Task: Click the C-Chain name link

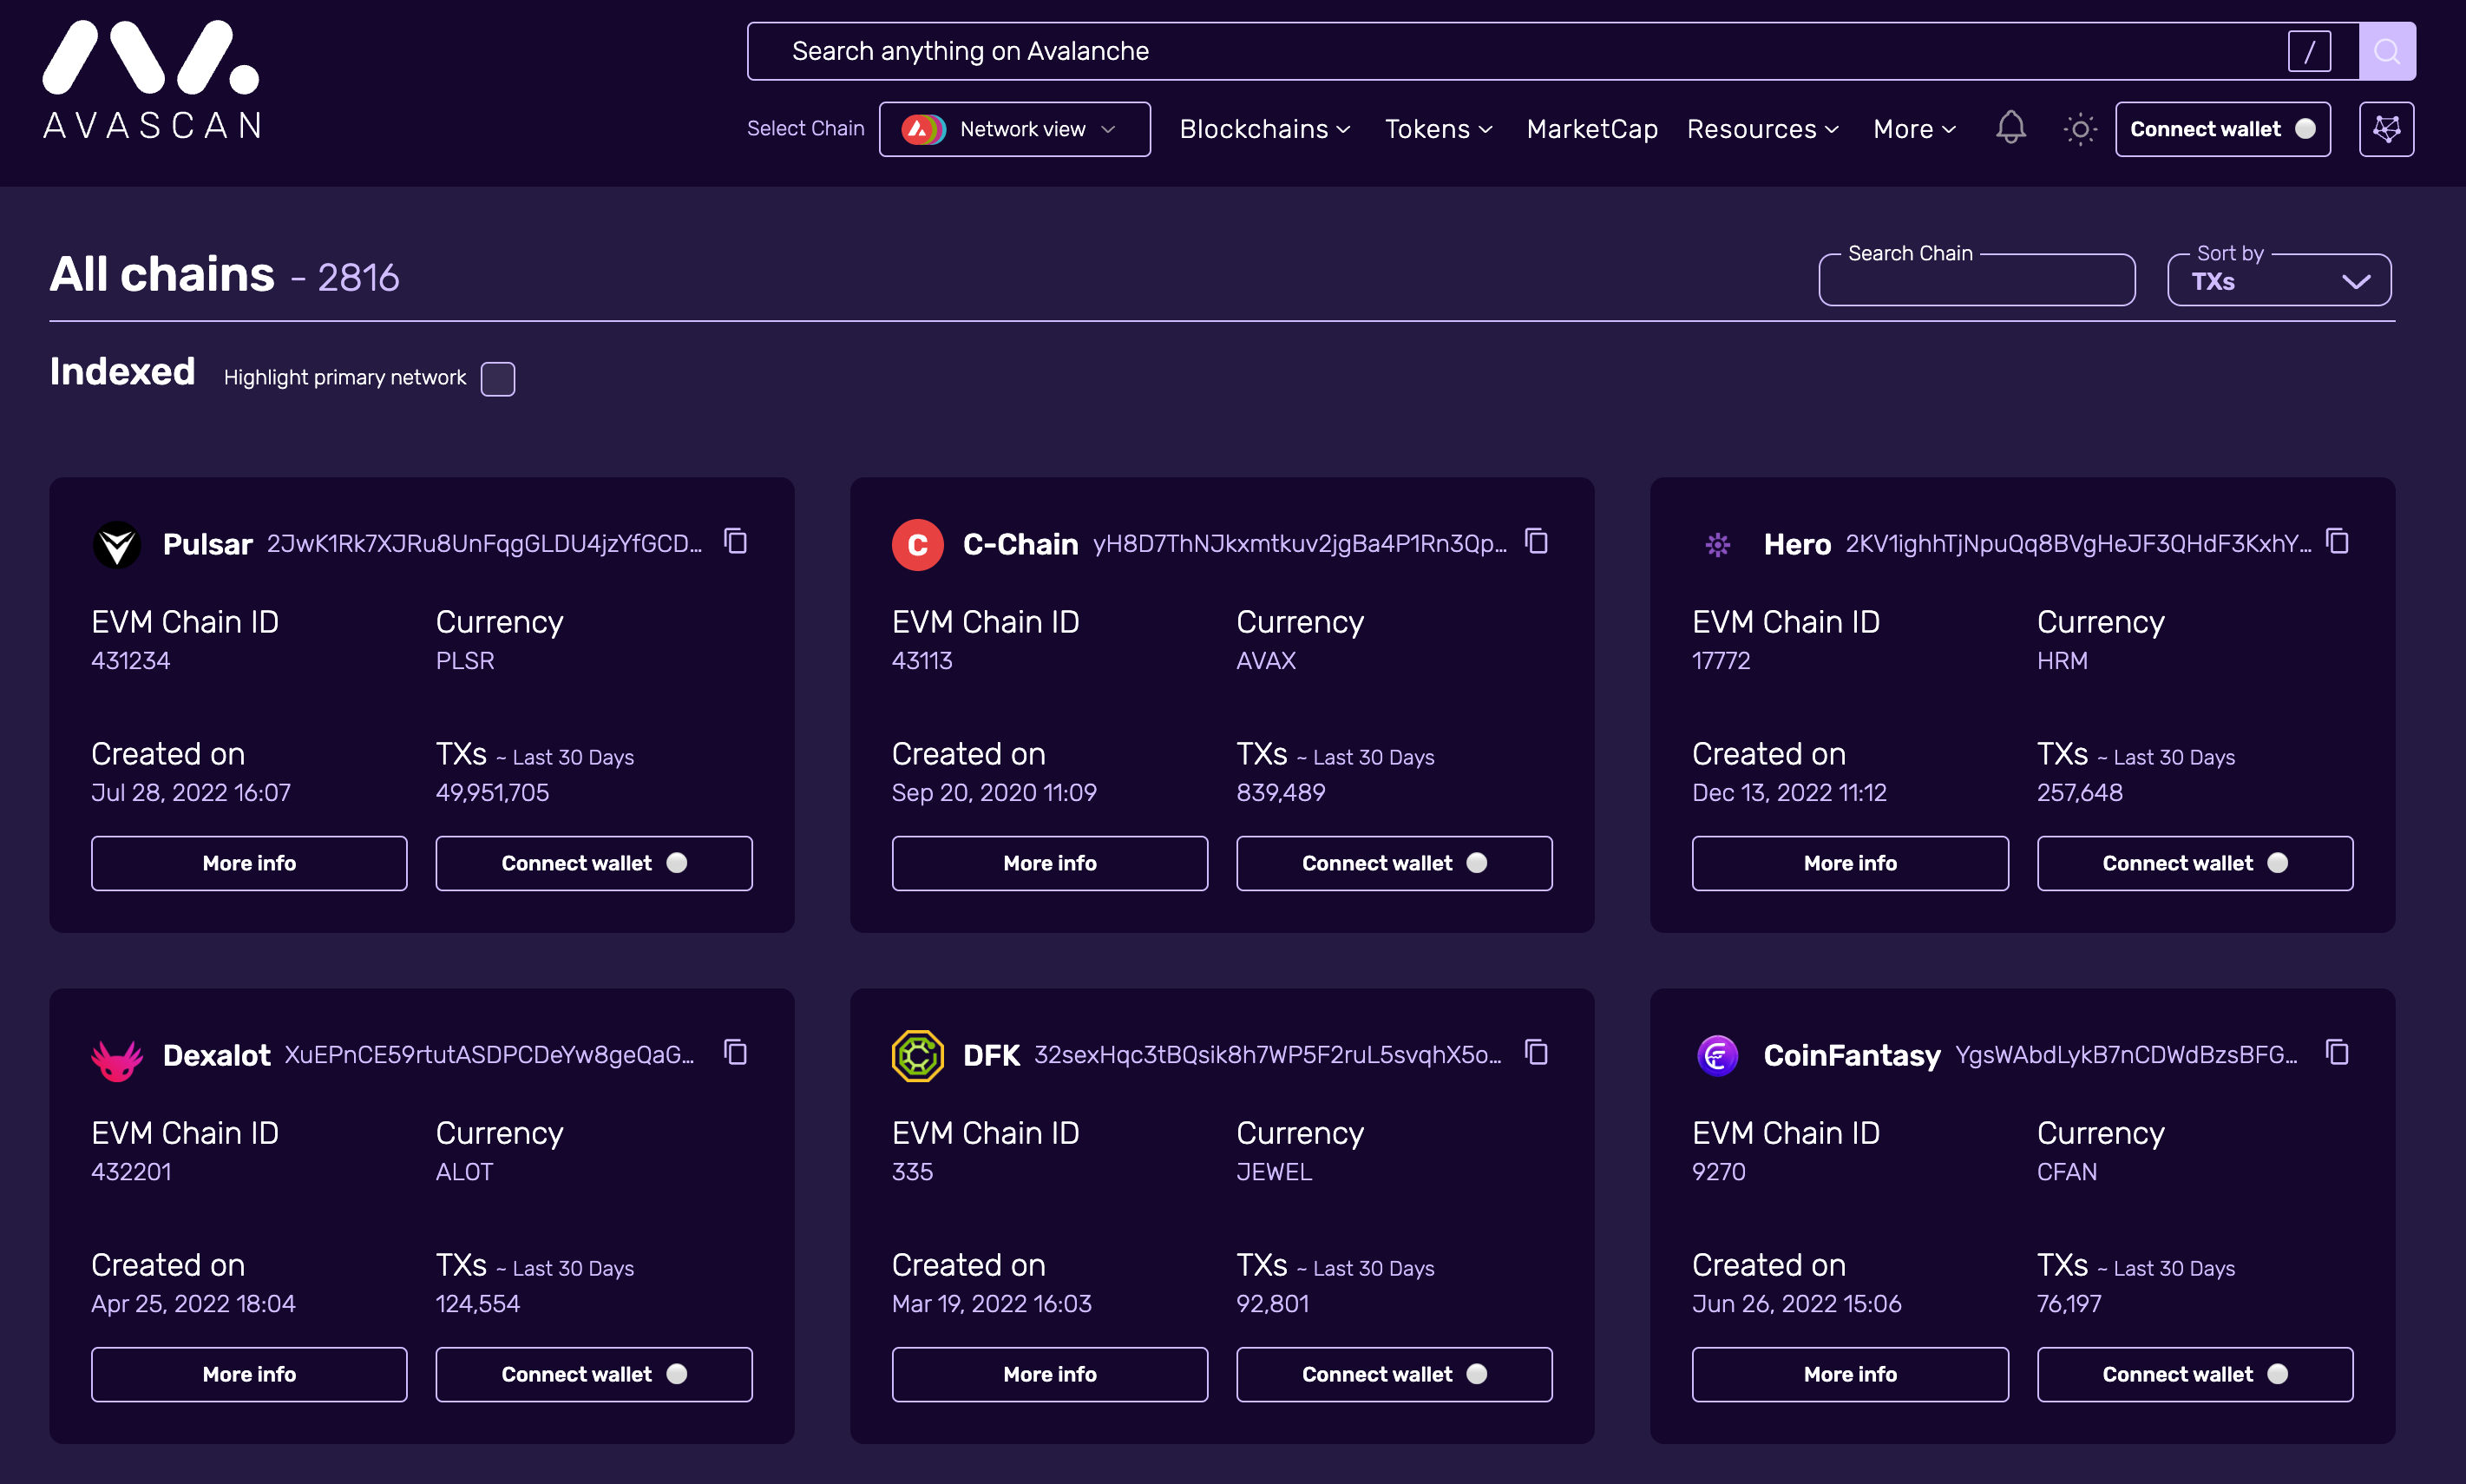Action: (x=1020, y=544)
